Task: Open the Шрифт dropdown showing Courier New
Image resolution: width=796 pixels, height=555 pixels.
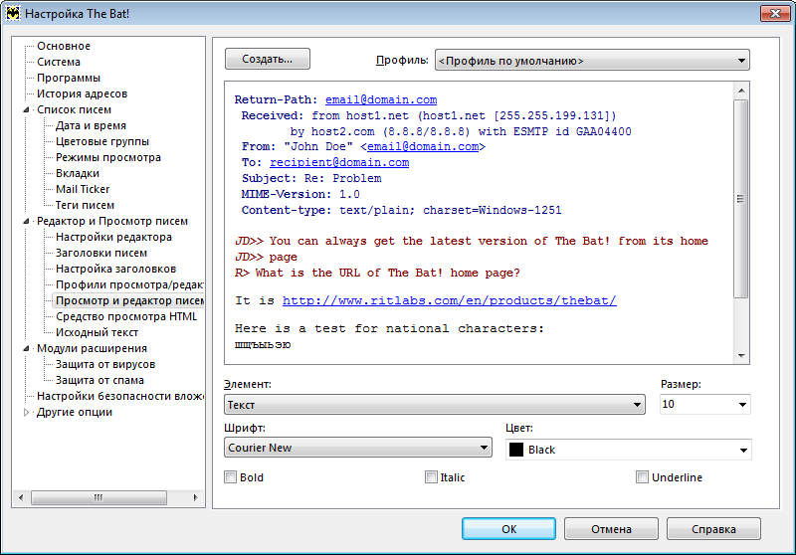Action: click(x=358, y=448)
